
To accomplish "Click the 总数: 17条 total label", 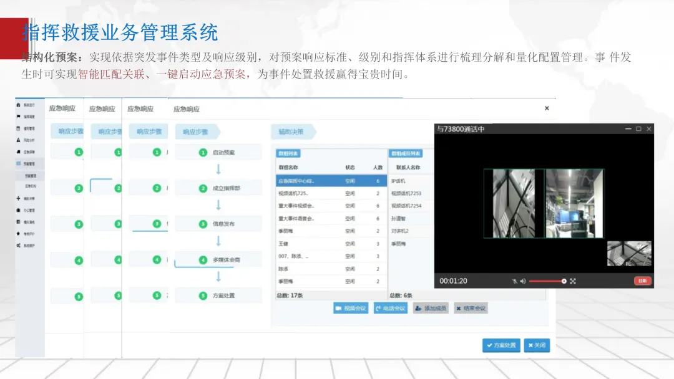I will tap(290, 295).
